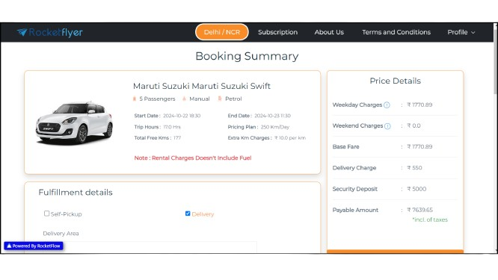The height and width of the screenshot is (280, 498).
Task: Tick the Self-Pickup checkbox
Action: 46,214
